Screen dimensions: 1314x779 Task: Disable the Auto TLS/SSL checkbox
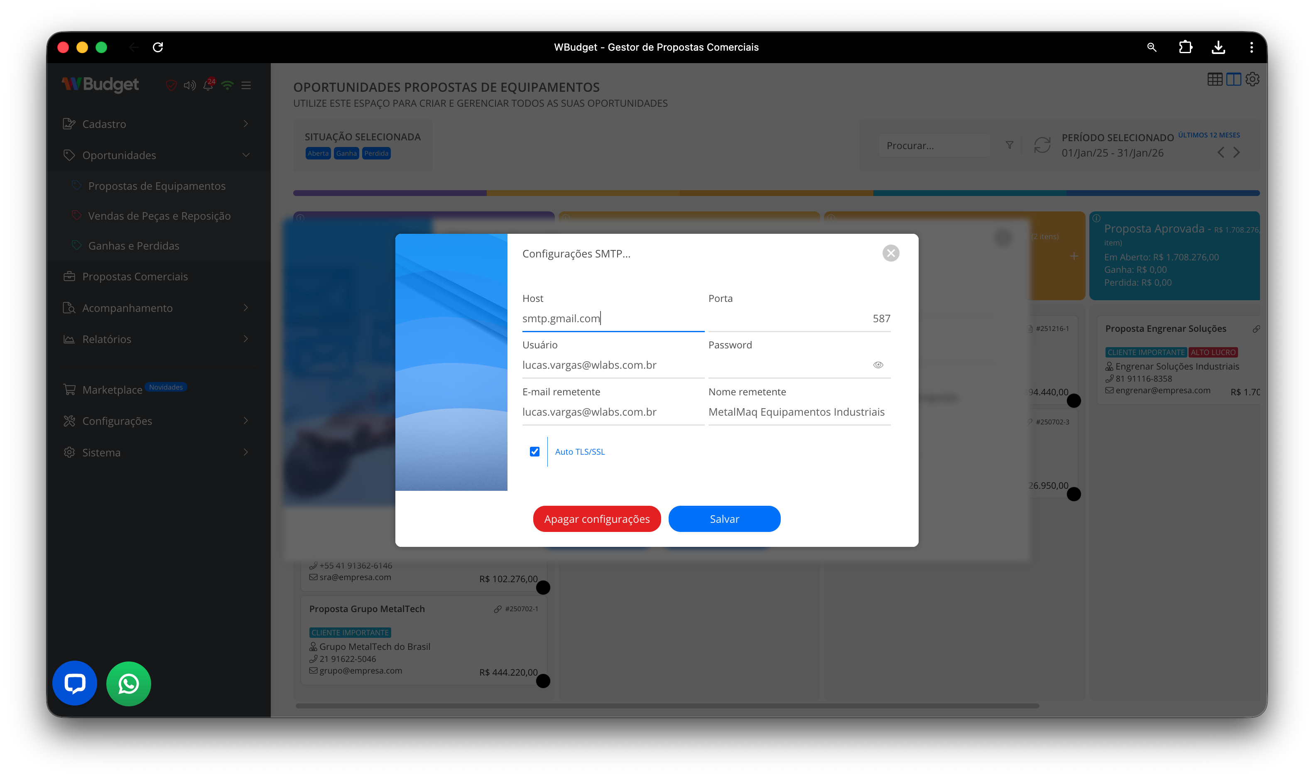pos(534,451)
